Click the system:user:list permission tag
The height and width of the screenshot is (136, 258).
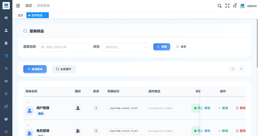[x=124, y=108]
